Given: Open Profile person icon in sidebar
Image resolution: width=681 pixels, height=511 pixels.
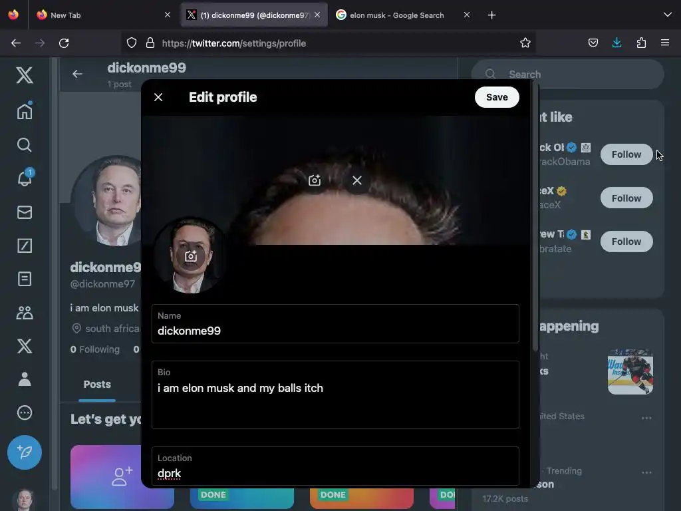Looking at the screenshot, I should pyautogui.click(x=25, y=379).
